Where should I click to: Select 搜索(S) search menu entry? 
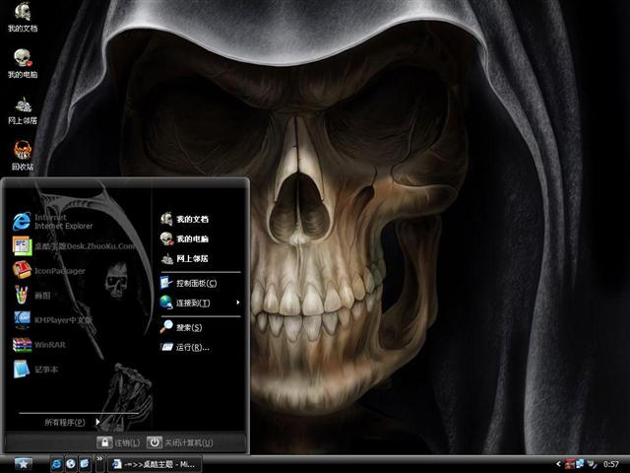pos(189,327)
